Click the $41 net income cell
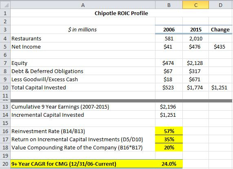This screenshot has width=233, height=169. coord(169,47)
